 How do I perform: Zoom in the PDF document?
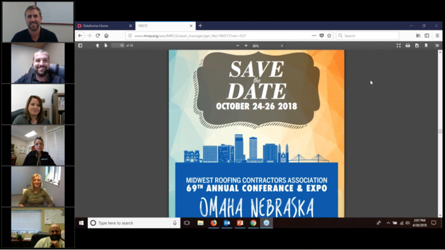tap(246, 45)
